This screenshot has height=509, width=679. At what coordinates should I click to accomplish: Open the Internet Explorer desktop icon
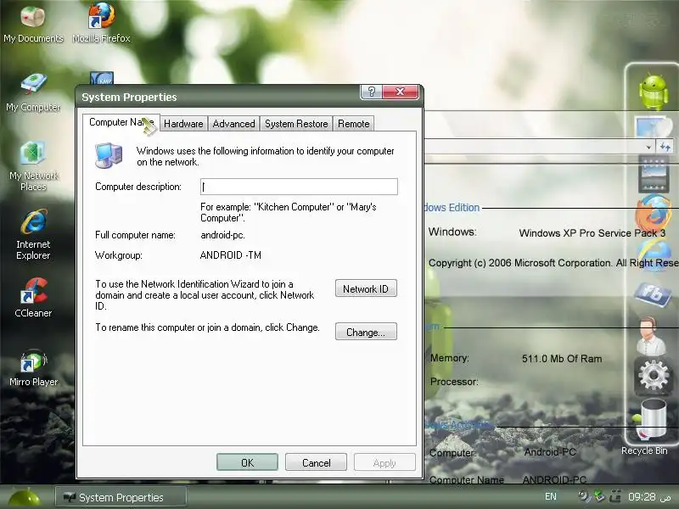[x=33, y=234]
